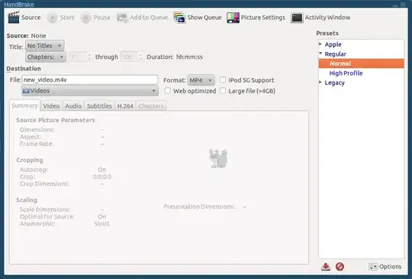Enable iPod 5G Support

pyautogui.click(x=223, y=79)
